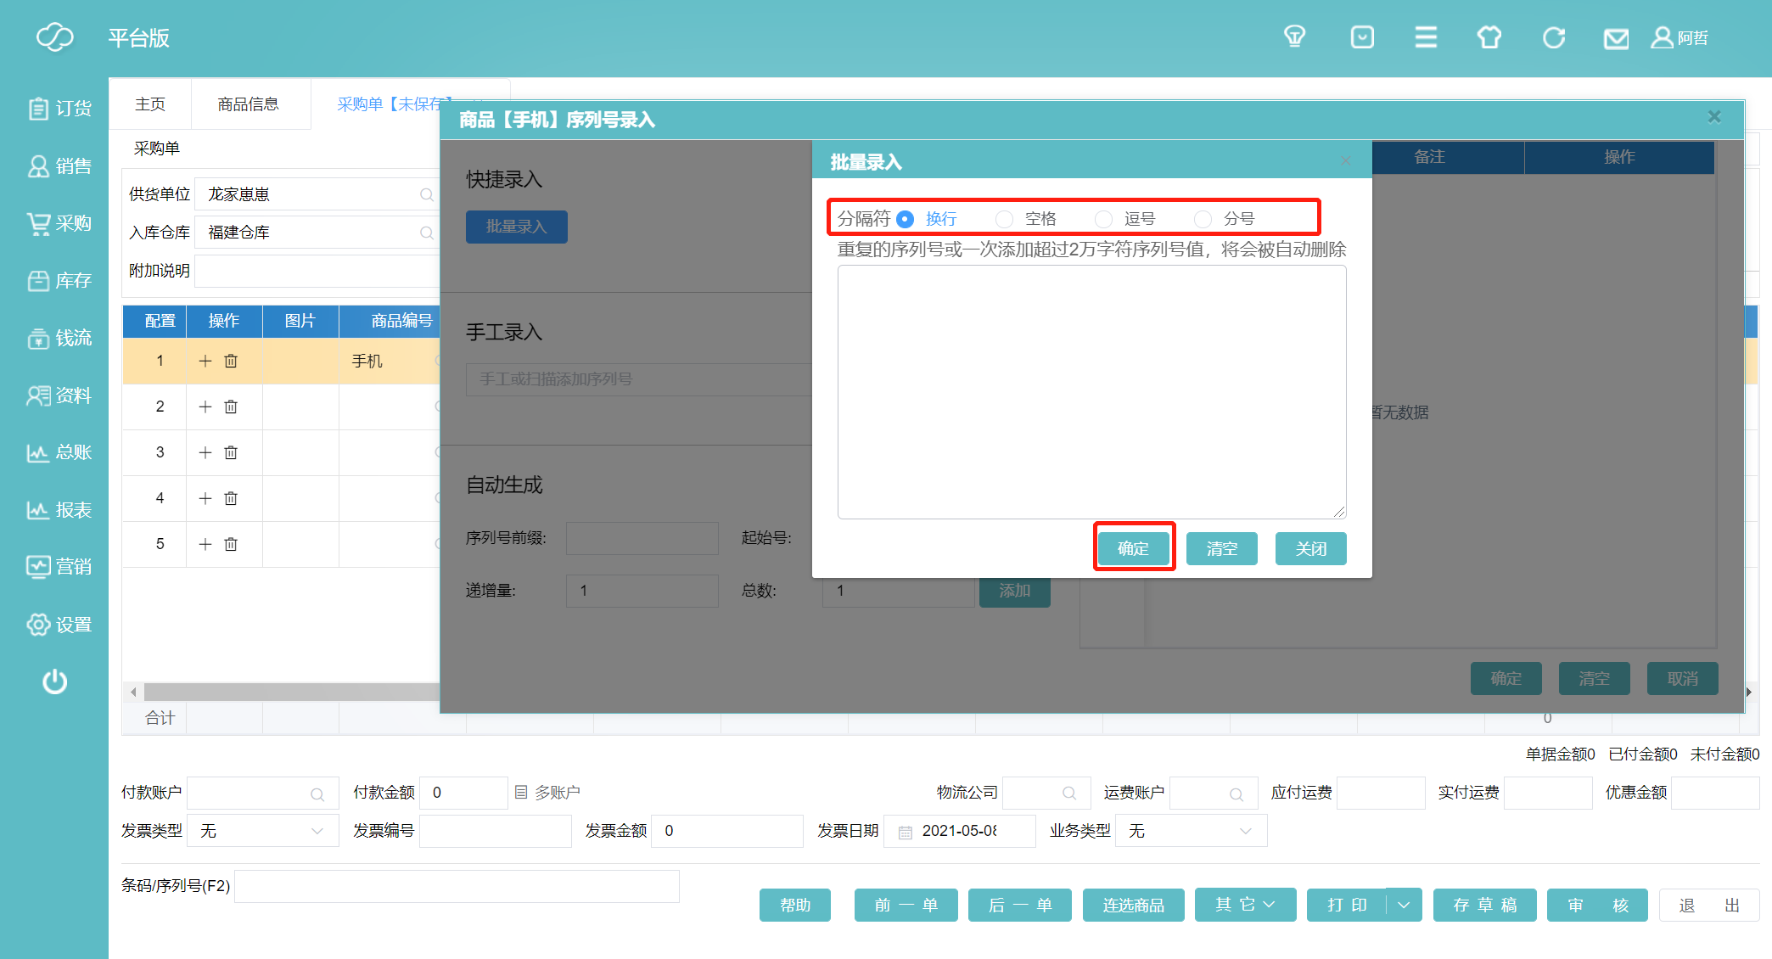
Task: Add a row using plus icon in row 2
Action: [205, 407]
